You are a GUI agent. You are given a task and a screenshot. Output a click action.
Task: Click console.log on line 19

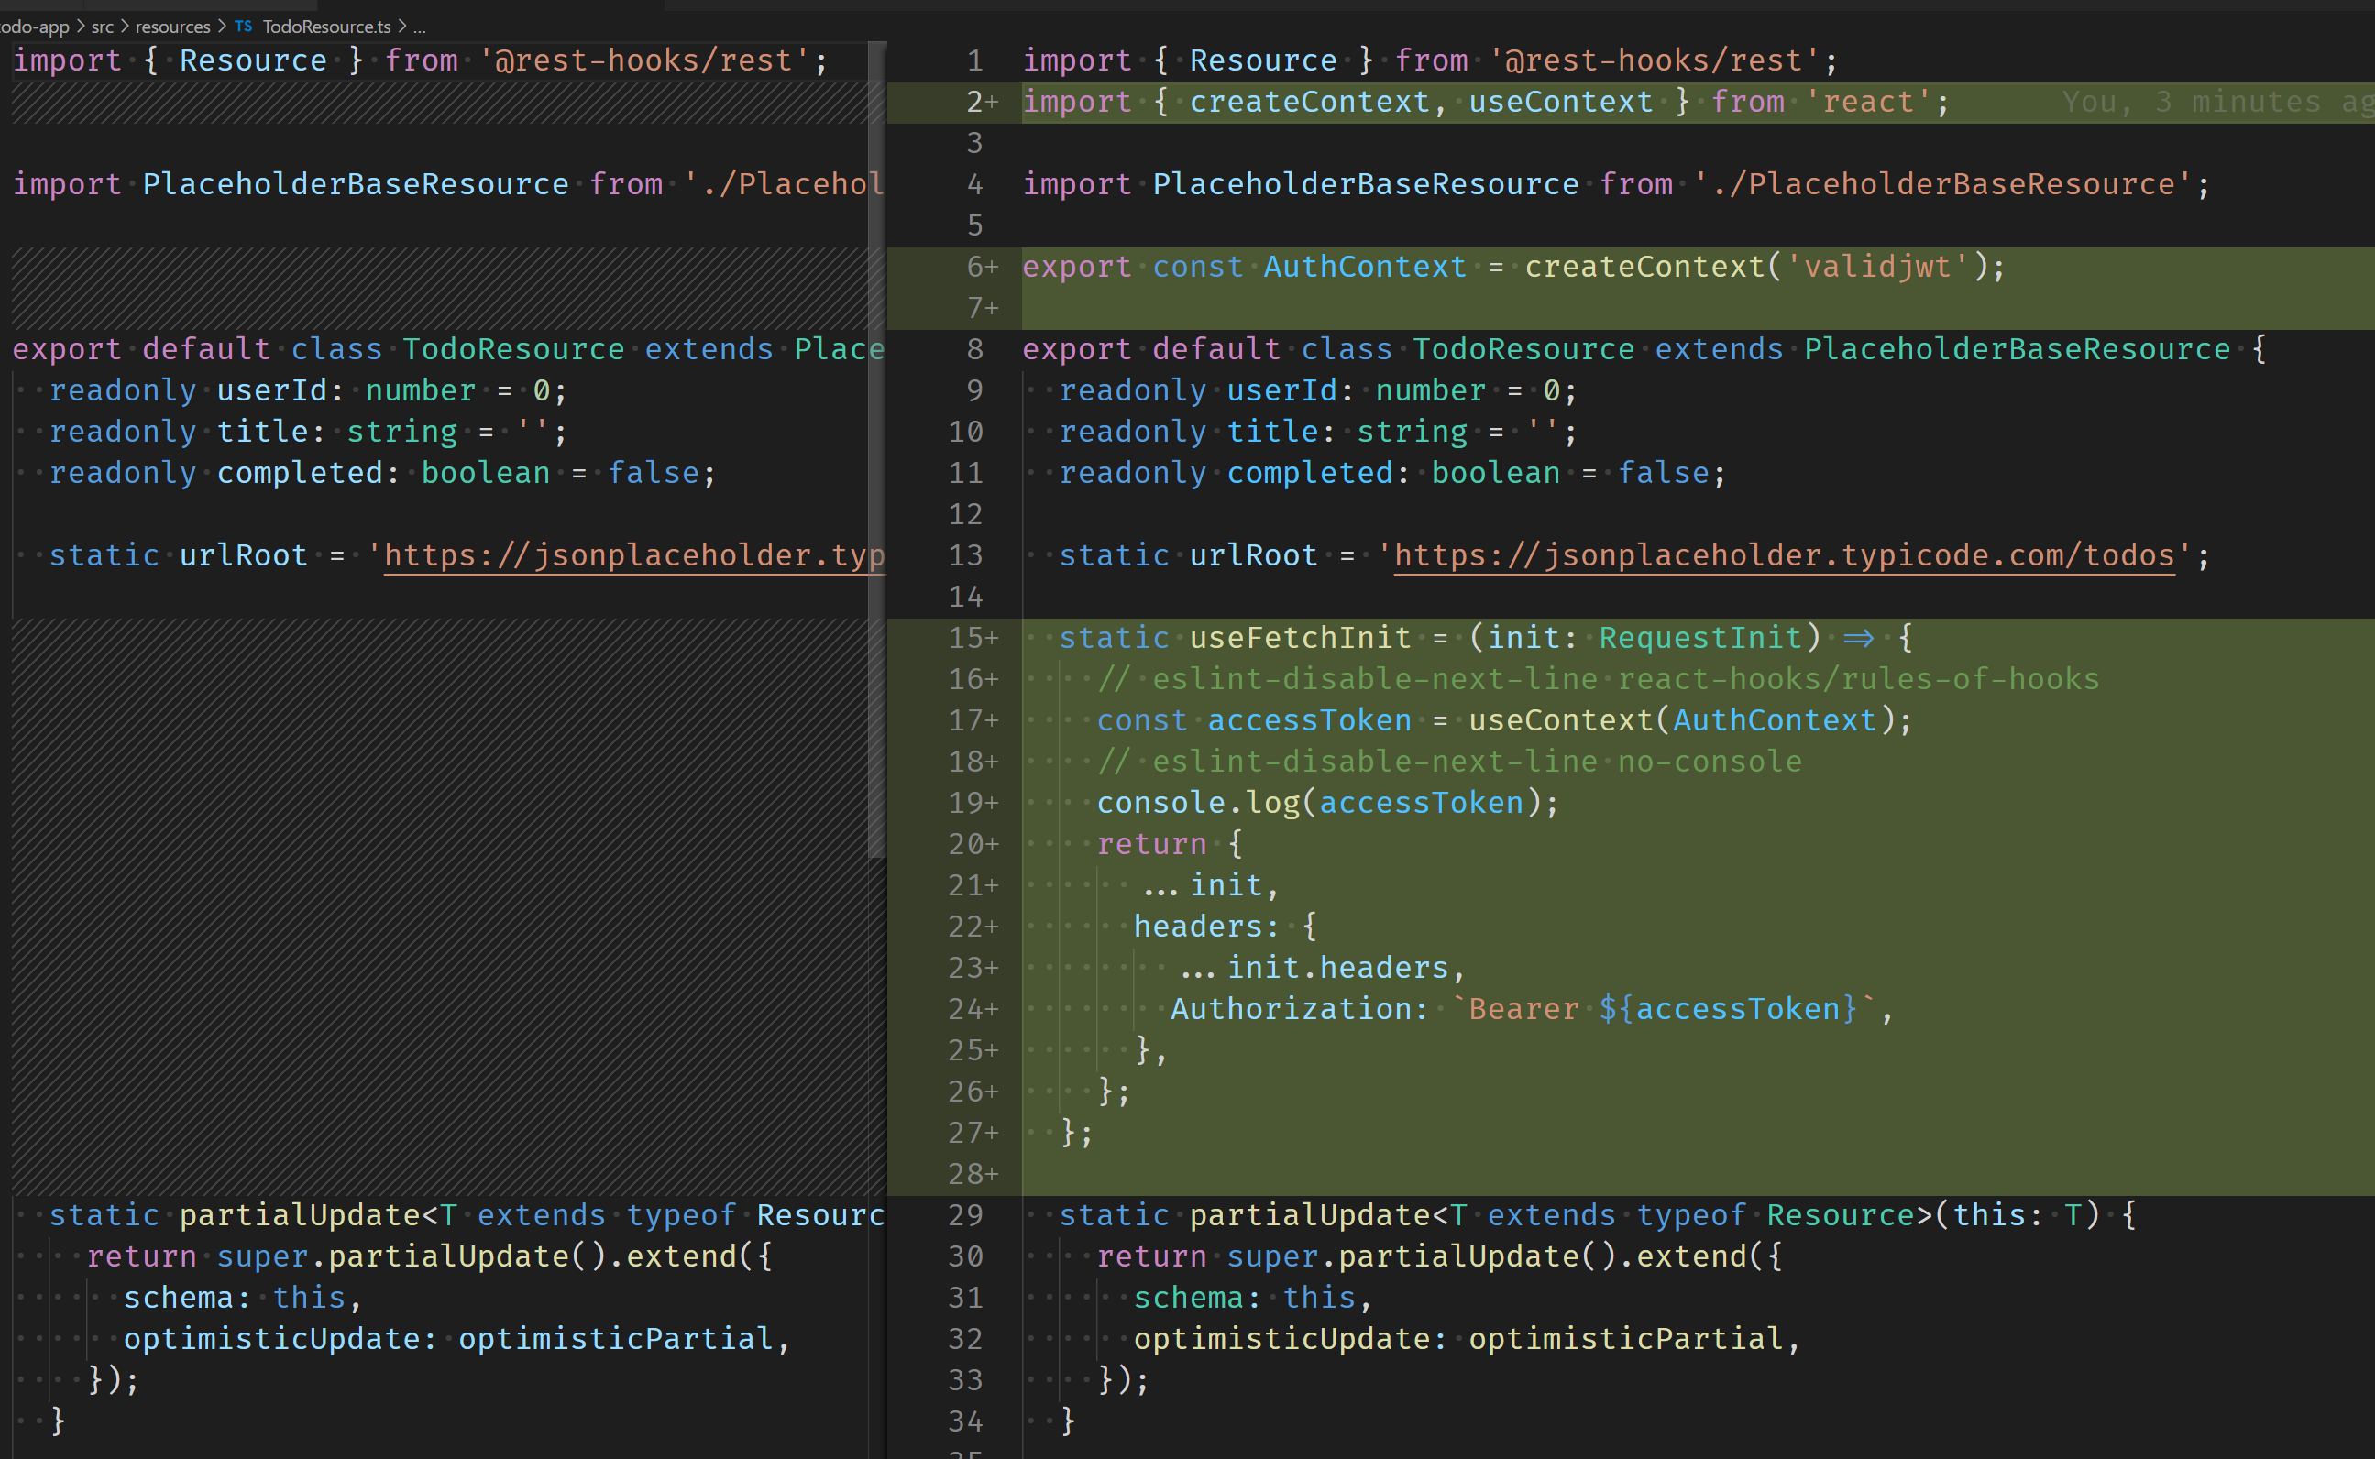[1198, 803]
